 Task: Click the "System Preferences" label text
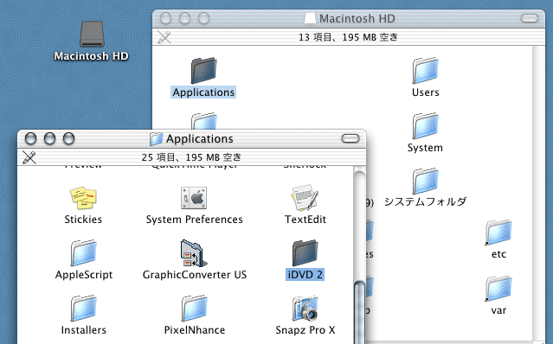pyautogui.click(x=195, y=220)
